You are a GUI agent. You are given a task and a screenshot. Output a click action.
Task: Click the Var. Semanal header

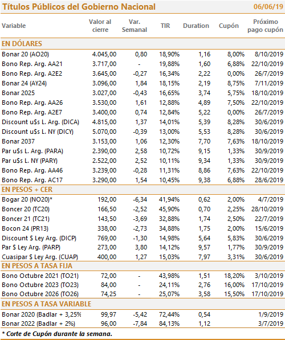tap(135, 26)
